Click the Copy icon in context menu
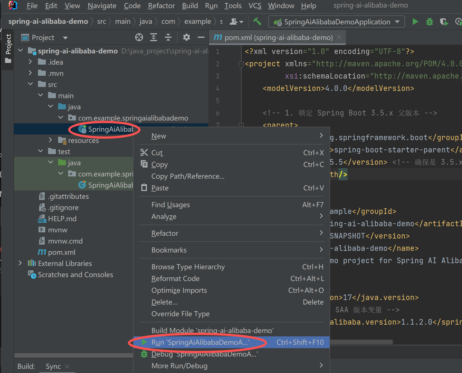 [x=144, y=164]
